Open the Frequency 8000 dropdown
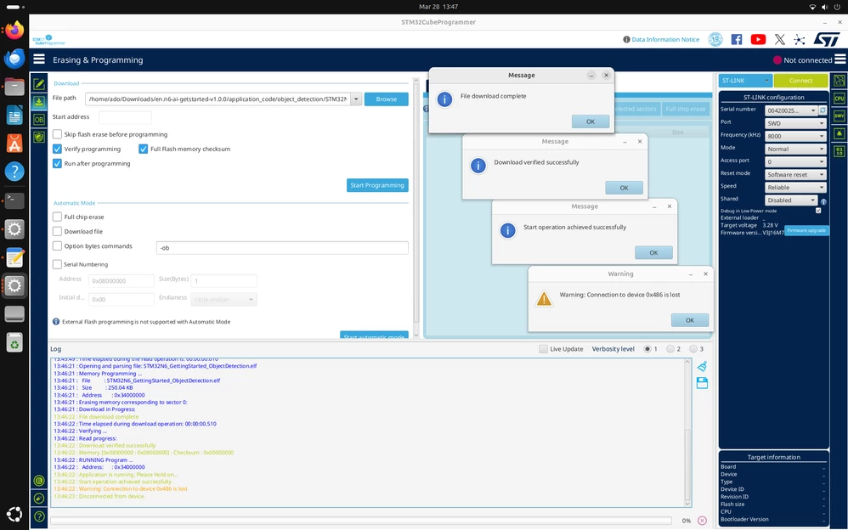848x530 pixels. click(x=795, y=136)
